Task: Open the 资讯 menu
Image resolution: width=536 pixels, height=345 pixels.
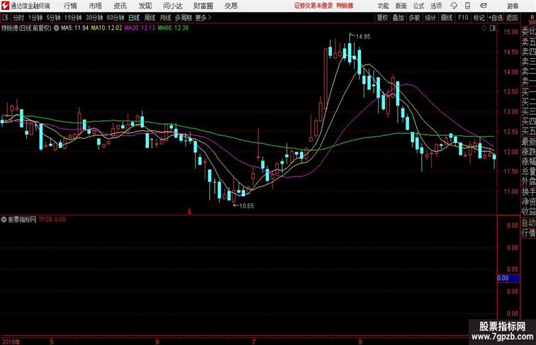Action: click(x=120, y=6)
